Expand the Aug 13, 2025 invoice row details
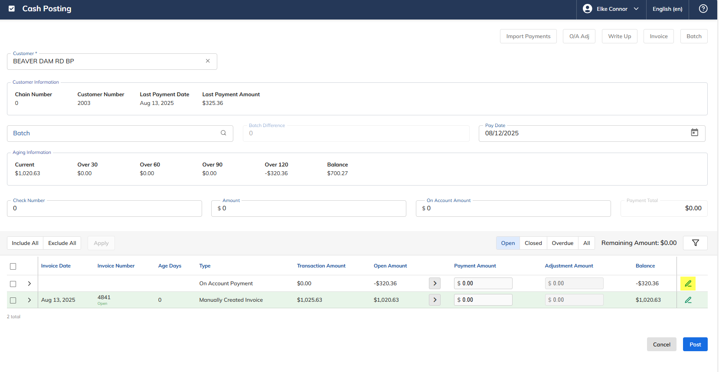 pos(29,300)
